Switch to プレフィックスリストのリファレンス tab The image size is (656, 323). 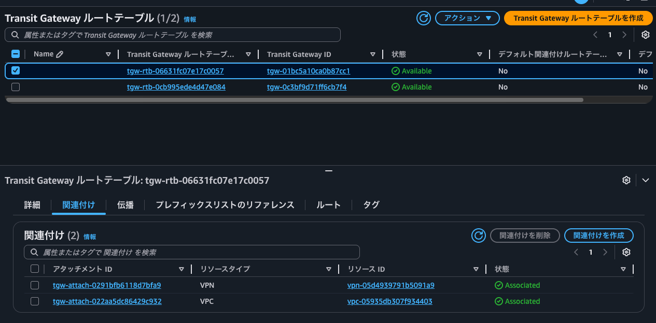pos(225,205)
